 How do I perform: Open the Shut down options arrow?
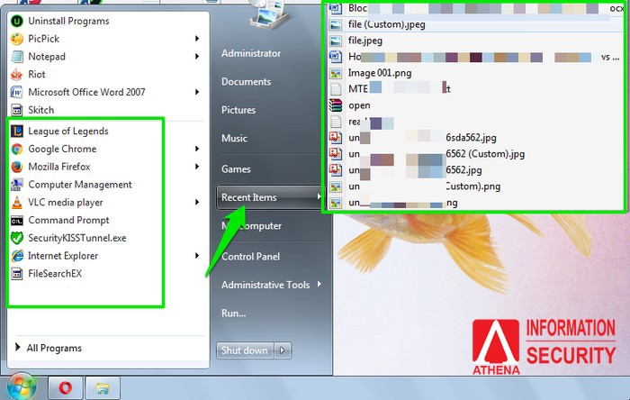pos(283,350)
